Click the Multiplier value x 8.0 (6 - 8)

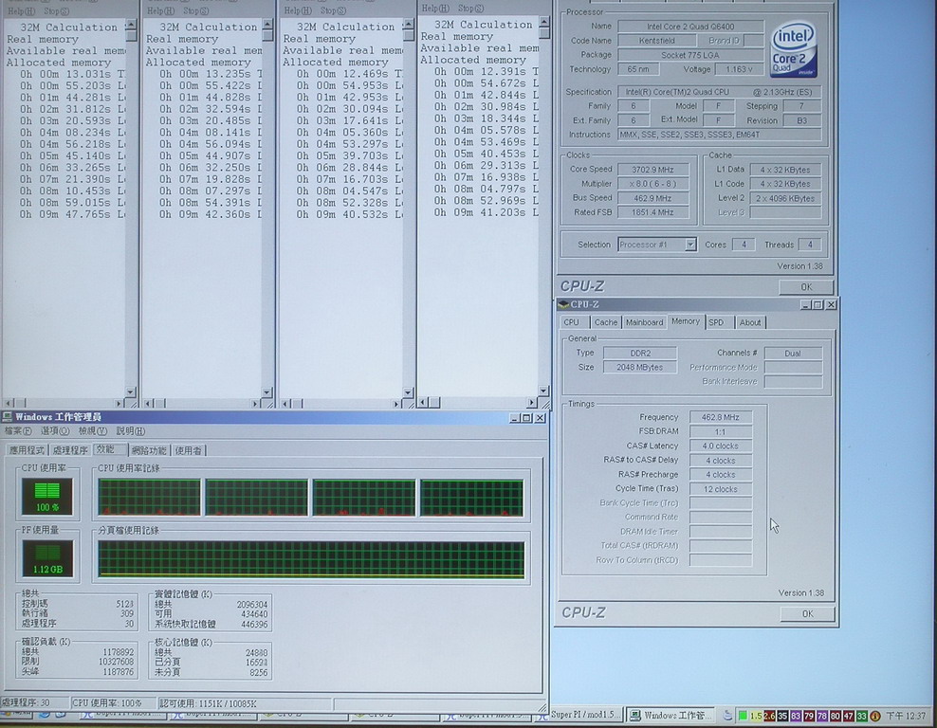pyautogui.click(x=652, y=184)
